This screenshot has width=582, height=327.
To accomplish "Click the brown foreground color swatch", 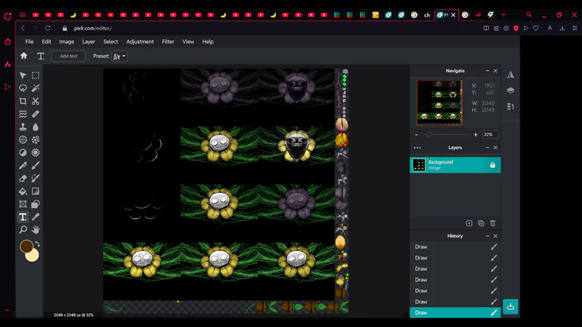I will [x=27, y=246].
